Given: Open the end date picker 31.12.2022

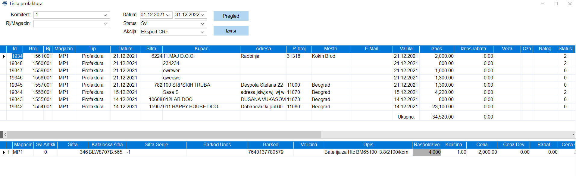Looking at the screenshot, I should click(x=203, y=15).
